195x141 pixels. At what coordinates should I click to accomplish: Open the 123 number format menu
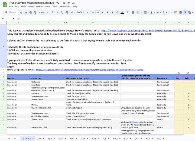click(x=72, y=12)
